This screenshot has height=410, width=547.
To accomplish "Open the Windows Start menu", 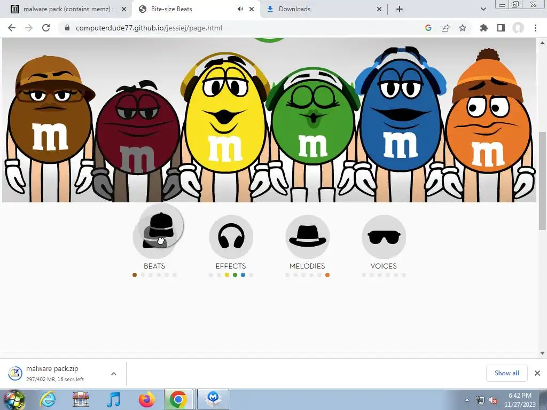I will click(x=14, y=399).
